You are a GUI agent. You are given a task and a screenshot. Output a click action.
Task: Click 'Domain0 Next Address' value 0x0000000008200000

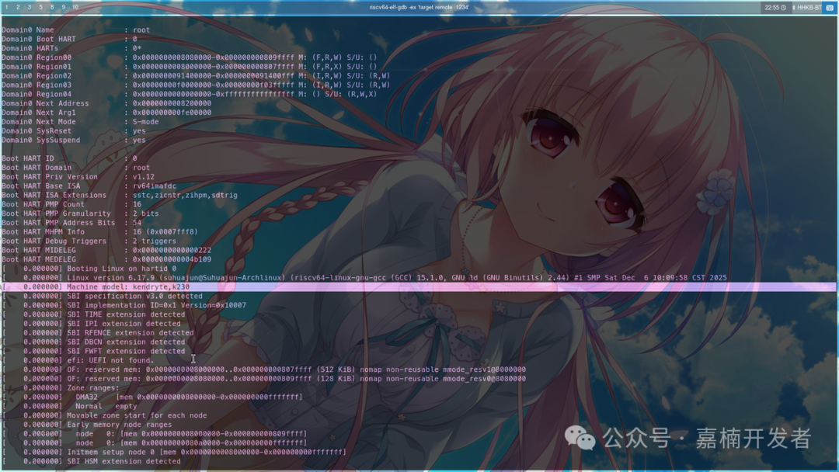click(172, 103)
